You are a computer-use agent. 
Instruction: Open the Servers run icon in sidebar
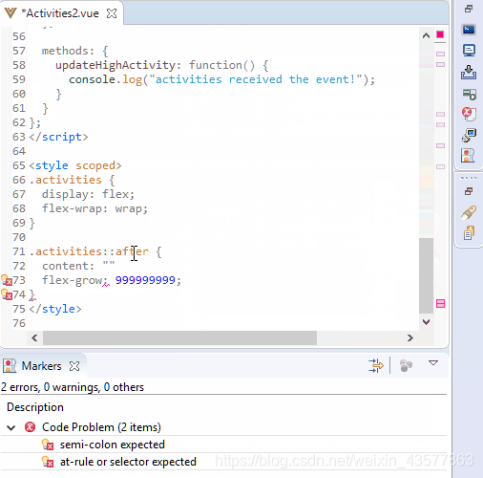(x=469, y=94)
